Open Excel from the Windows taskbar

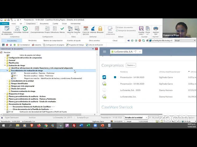(88, 125)
